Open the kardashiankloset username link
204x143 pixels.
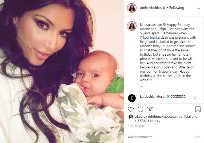tap(153, 96)
